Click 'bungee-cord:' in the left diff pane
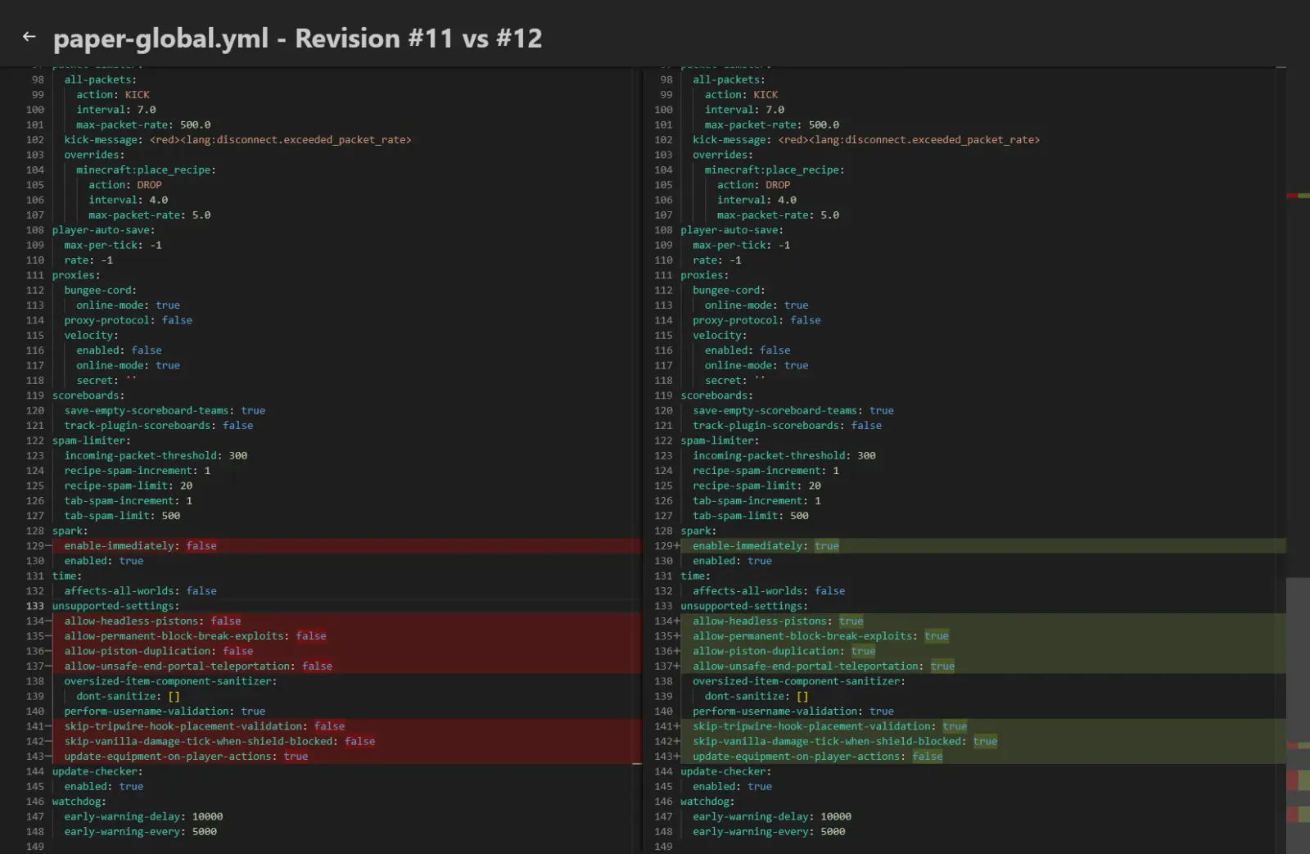This screenshot has height=854, width=1310. tap(101, 291)
